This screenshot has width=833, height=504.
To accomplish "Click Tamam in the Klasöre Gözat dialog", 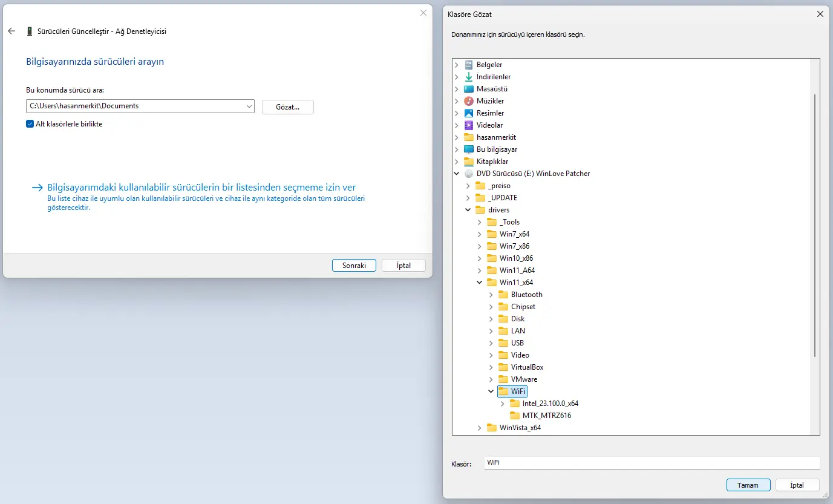I will 748,485.
